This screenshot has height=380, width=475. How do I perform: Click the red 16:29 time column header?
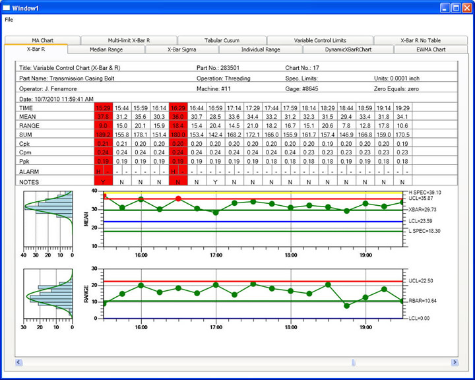[x=178, y=108]
